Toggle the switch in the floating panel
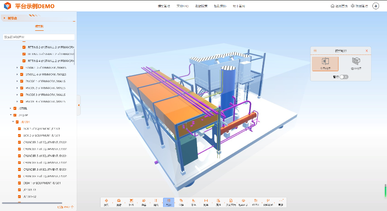 pos(343,77)
